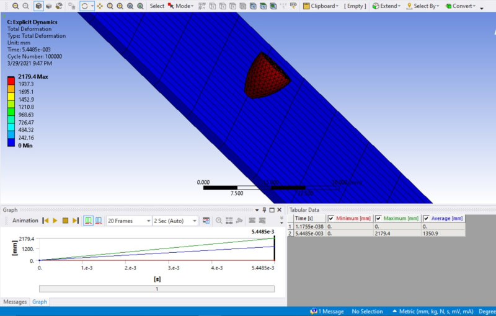Play the deformation animation
496x316 pixels.
[x=55, y=221]
